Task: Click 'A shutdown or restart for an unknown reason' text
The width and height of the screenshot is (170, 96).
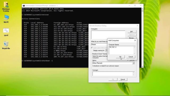Action: click(x=106, y=66)
